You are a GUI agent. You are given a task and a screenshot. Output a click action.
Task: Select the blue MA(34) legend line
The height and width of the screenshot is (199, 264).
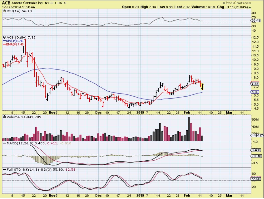click(x=4, y=41)
